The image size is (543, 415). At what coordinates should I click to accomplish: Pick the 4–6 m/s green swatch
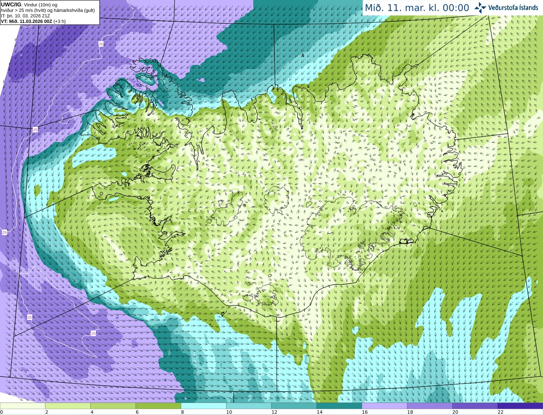pos(113,406)
